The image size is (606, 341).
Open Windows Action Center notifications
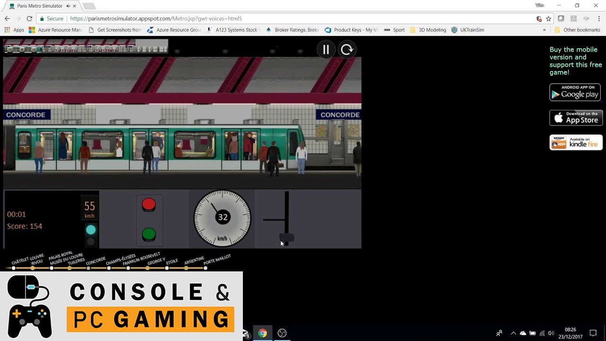(593, 333)
